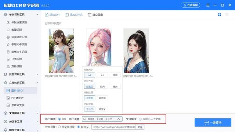This screenshot has height=132, width=235.
Task: Select 自定义 export directory radio
Action: click(79, 127)
